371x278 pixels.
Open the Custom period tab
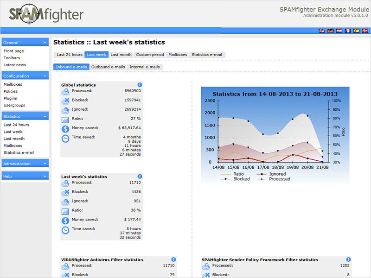click(150, 55)
